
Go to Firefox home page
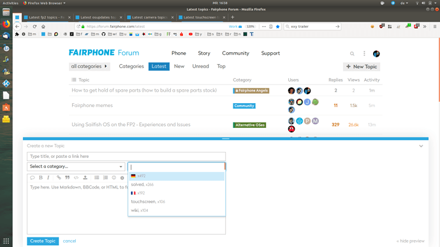click(43, 26)
